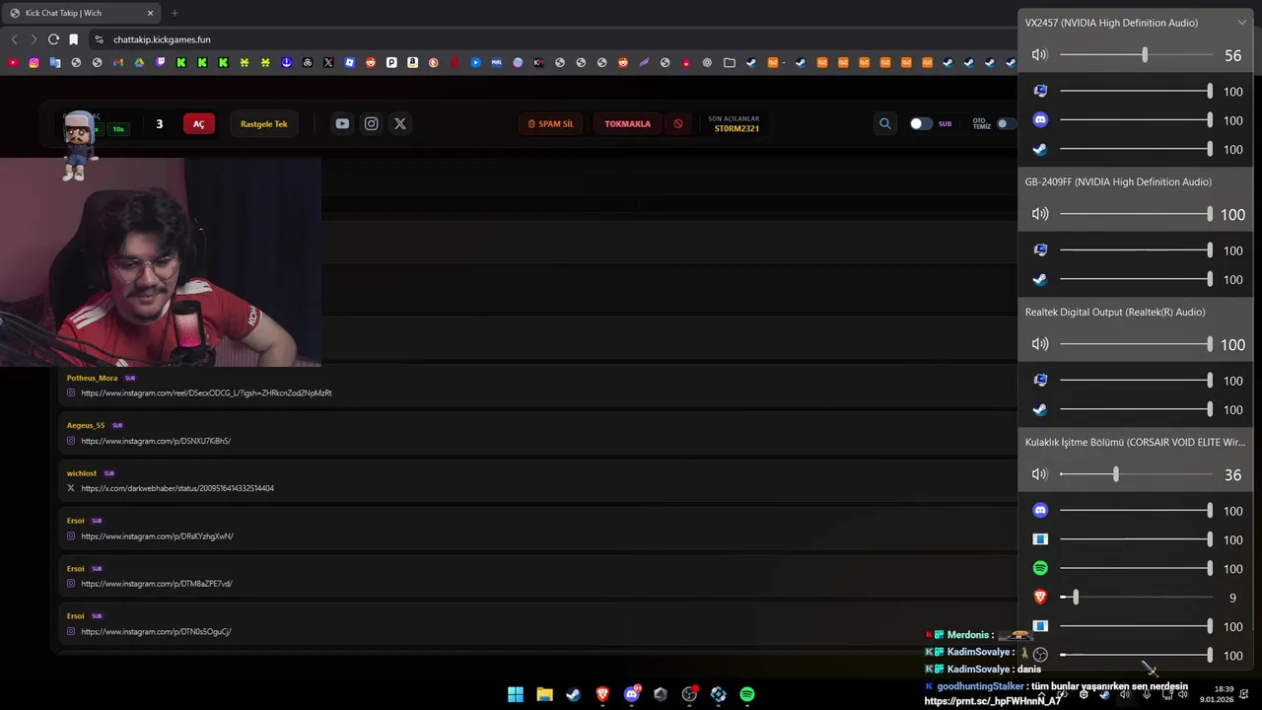The height and width of the screenshot is (710, 1262).
Task: Mute the Realtek Digital Output speaker icon
Action: [x=1040, y=344]
